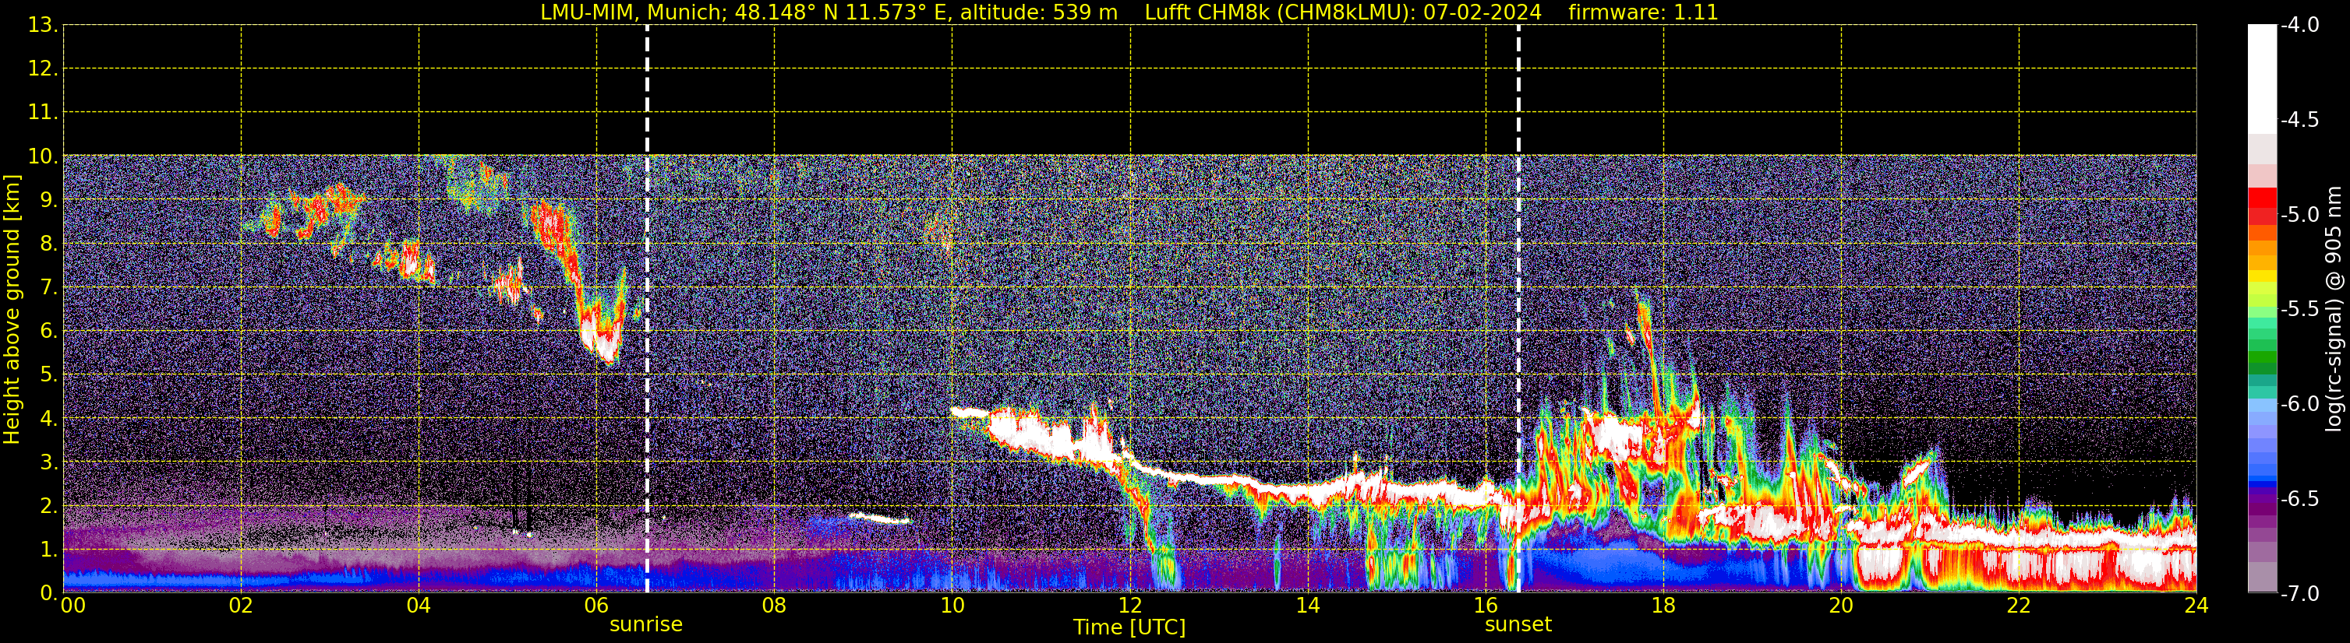Click the 'Time [UTC]' axis title
The width and height of the screenshot is (2350, 643).
(x=1129, y=627)
